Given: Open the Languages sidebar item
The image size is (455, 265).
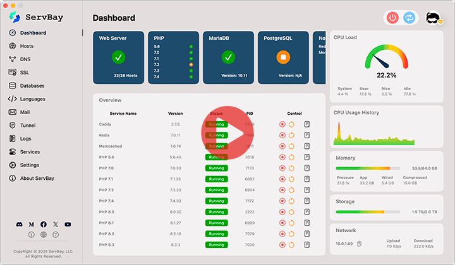Looking at the screenshot, I should pos(32,99).
